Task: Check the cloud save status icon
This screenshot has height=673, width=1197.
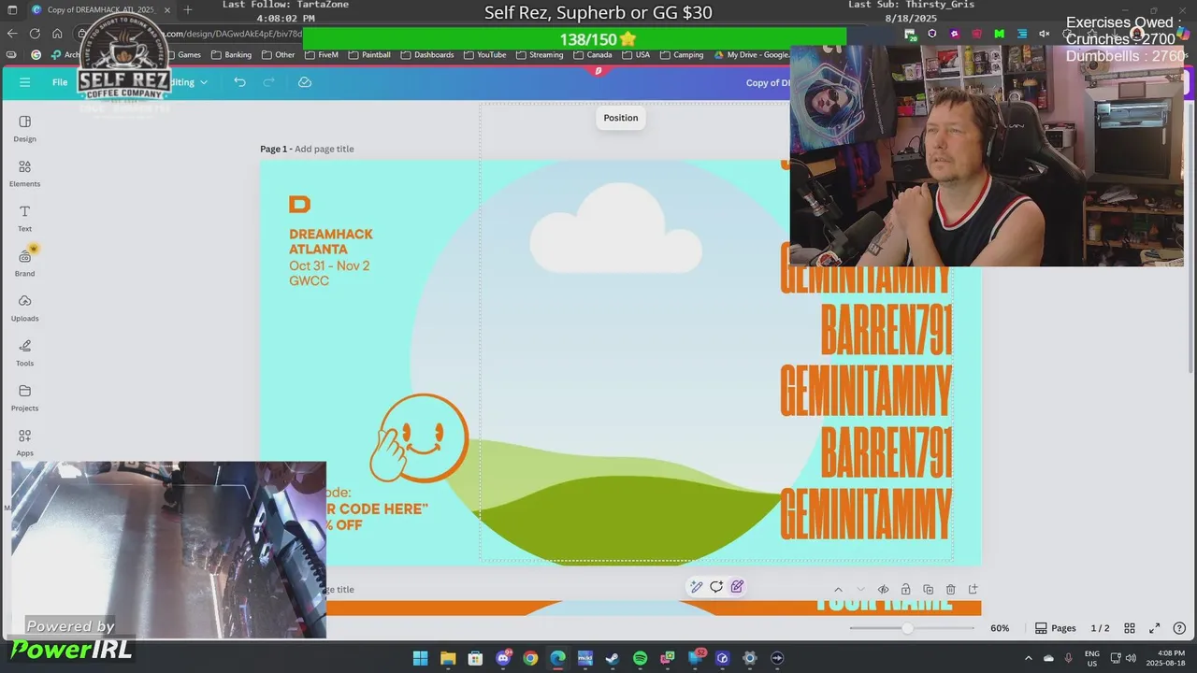Action: [x=305, y=82]
